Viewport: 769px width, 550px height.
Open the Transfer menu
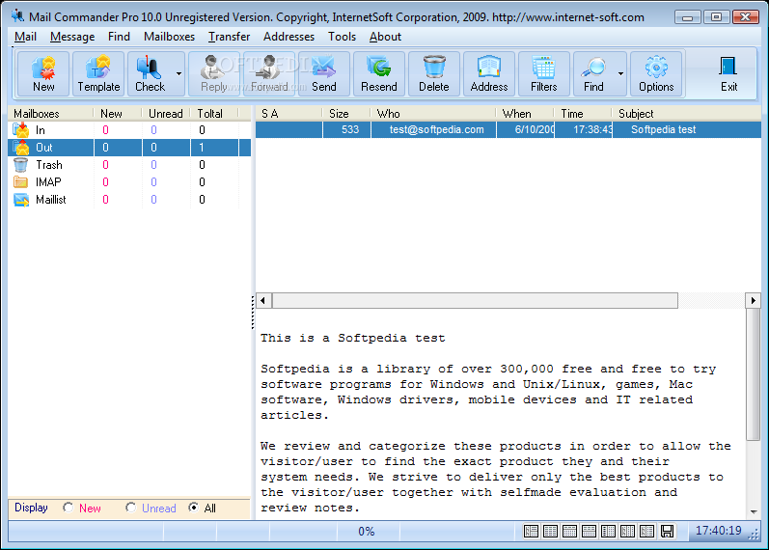(229, 37)
